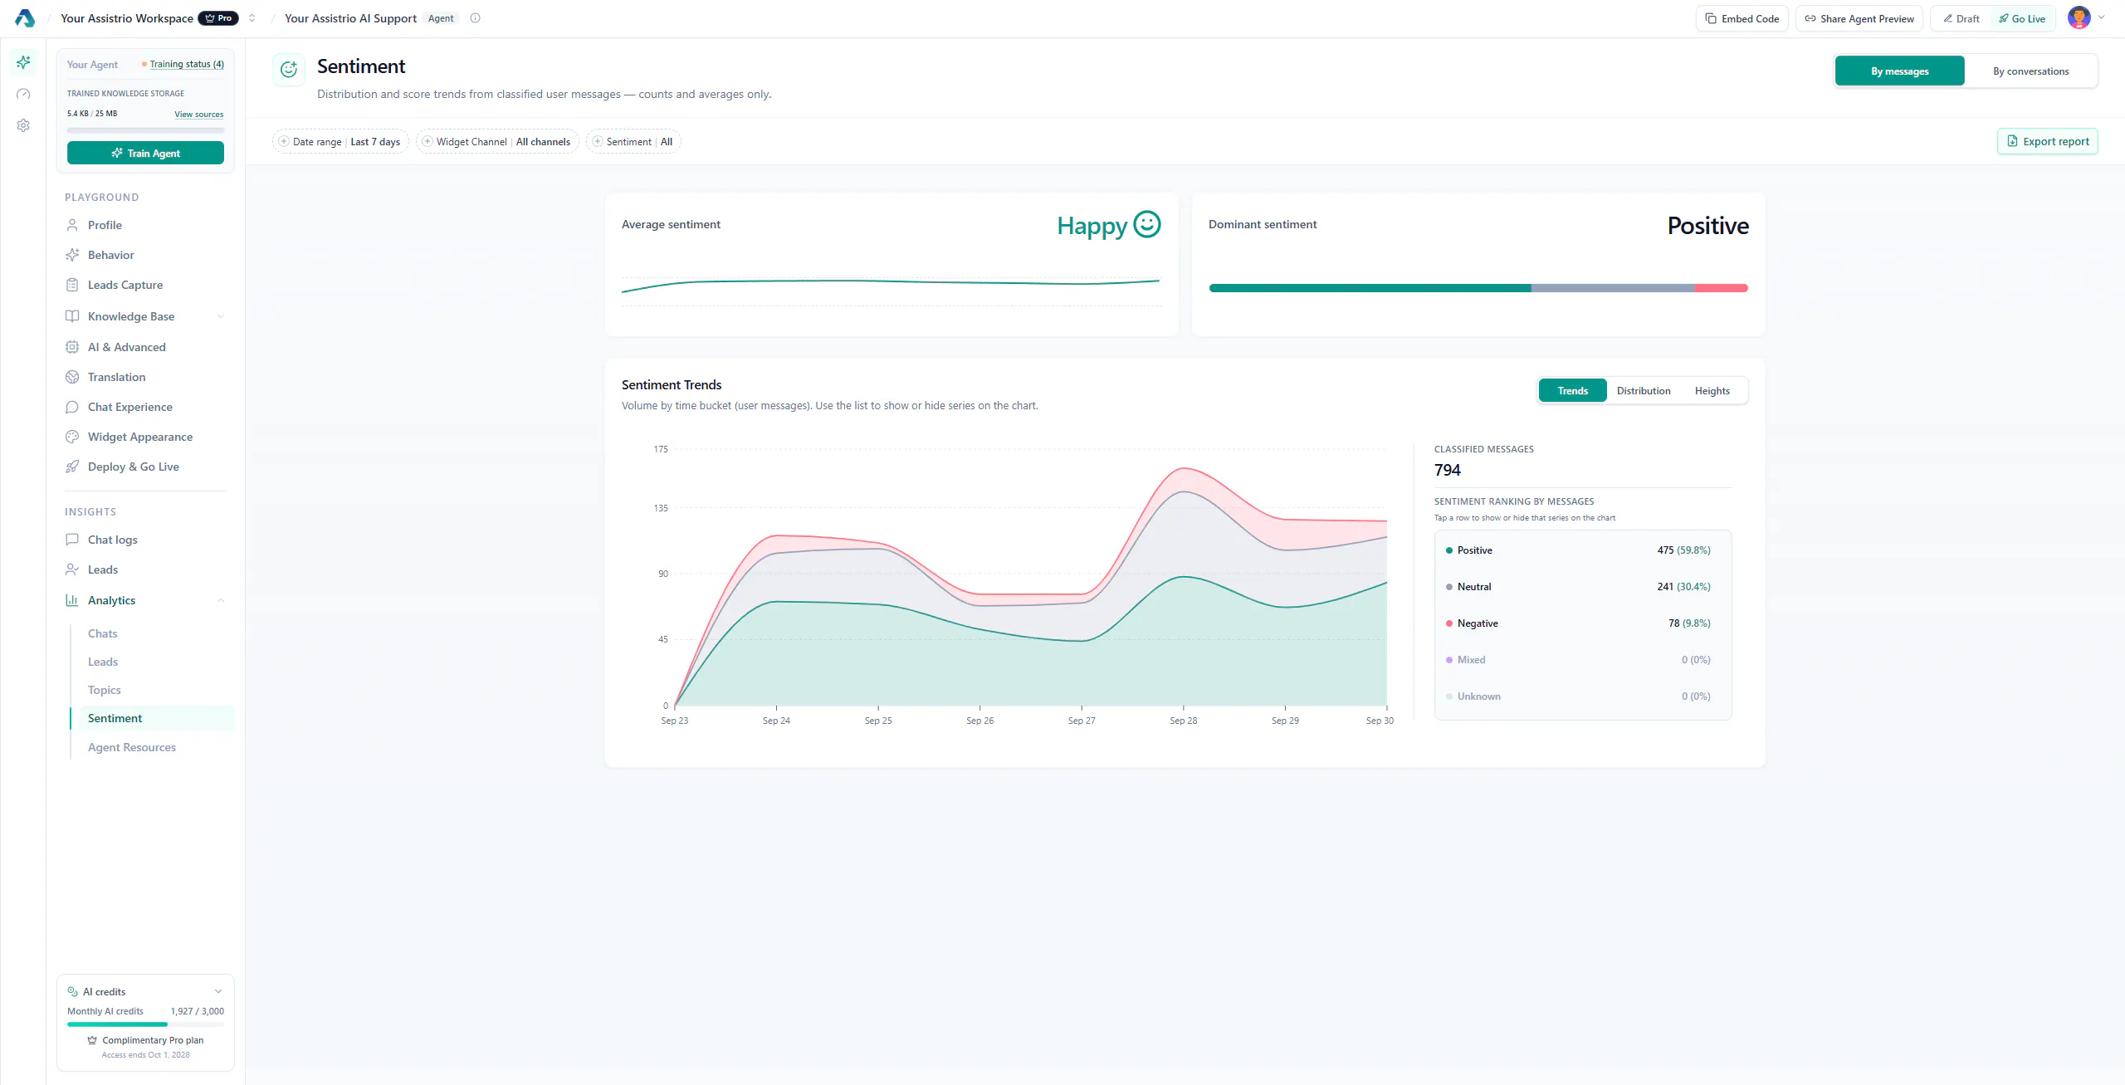Open Translation settings
Image resolution: width=2125 pixels, height=1085 pixels.
(145, 377)
